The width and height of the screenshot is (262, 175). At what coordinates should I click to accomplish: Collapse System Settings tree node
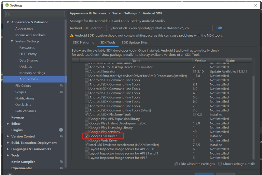click(x=12, y=41)
